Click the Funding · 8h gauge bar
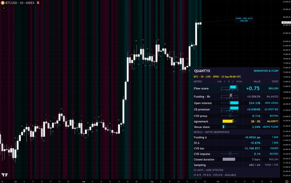This screenshot has width=291, height=183. point(229,96)
